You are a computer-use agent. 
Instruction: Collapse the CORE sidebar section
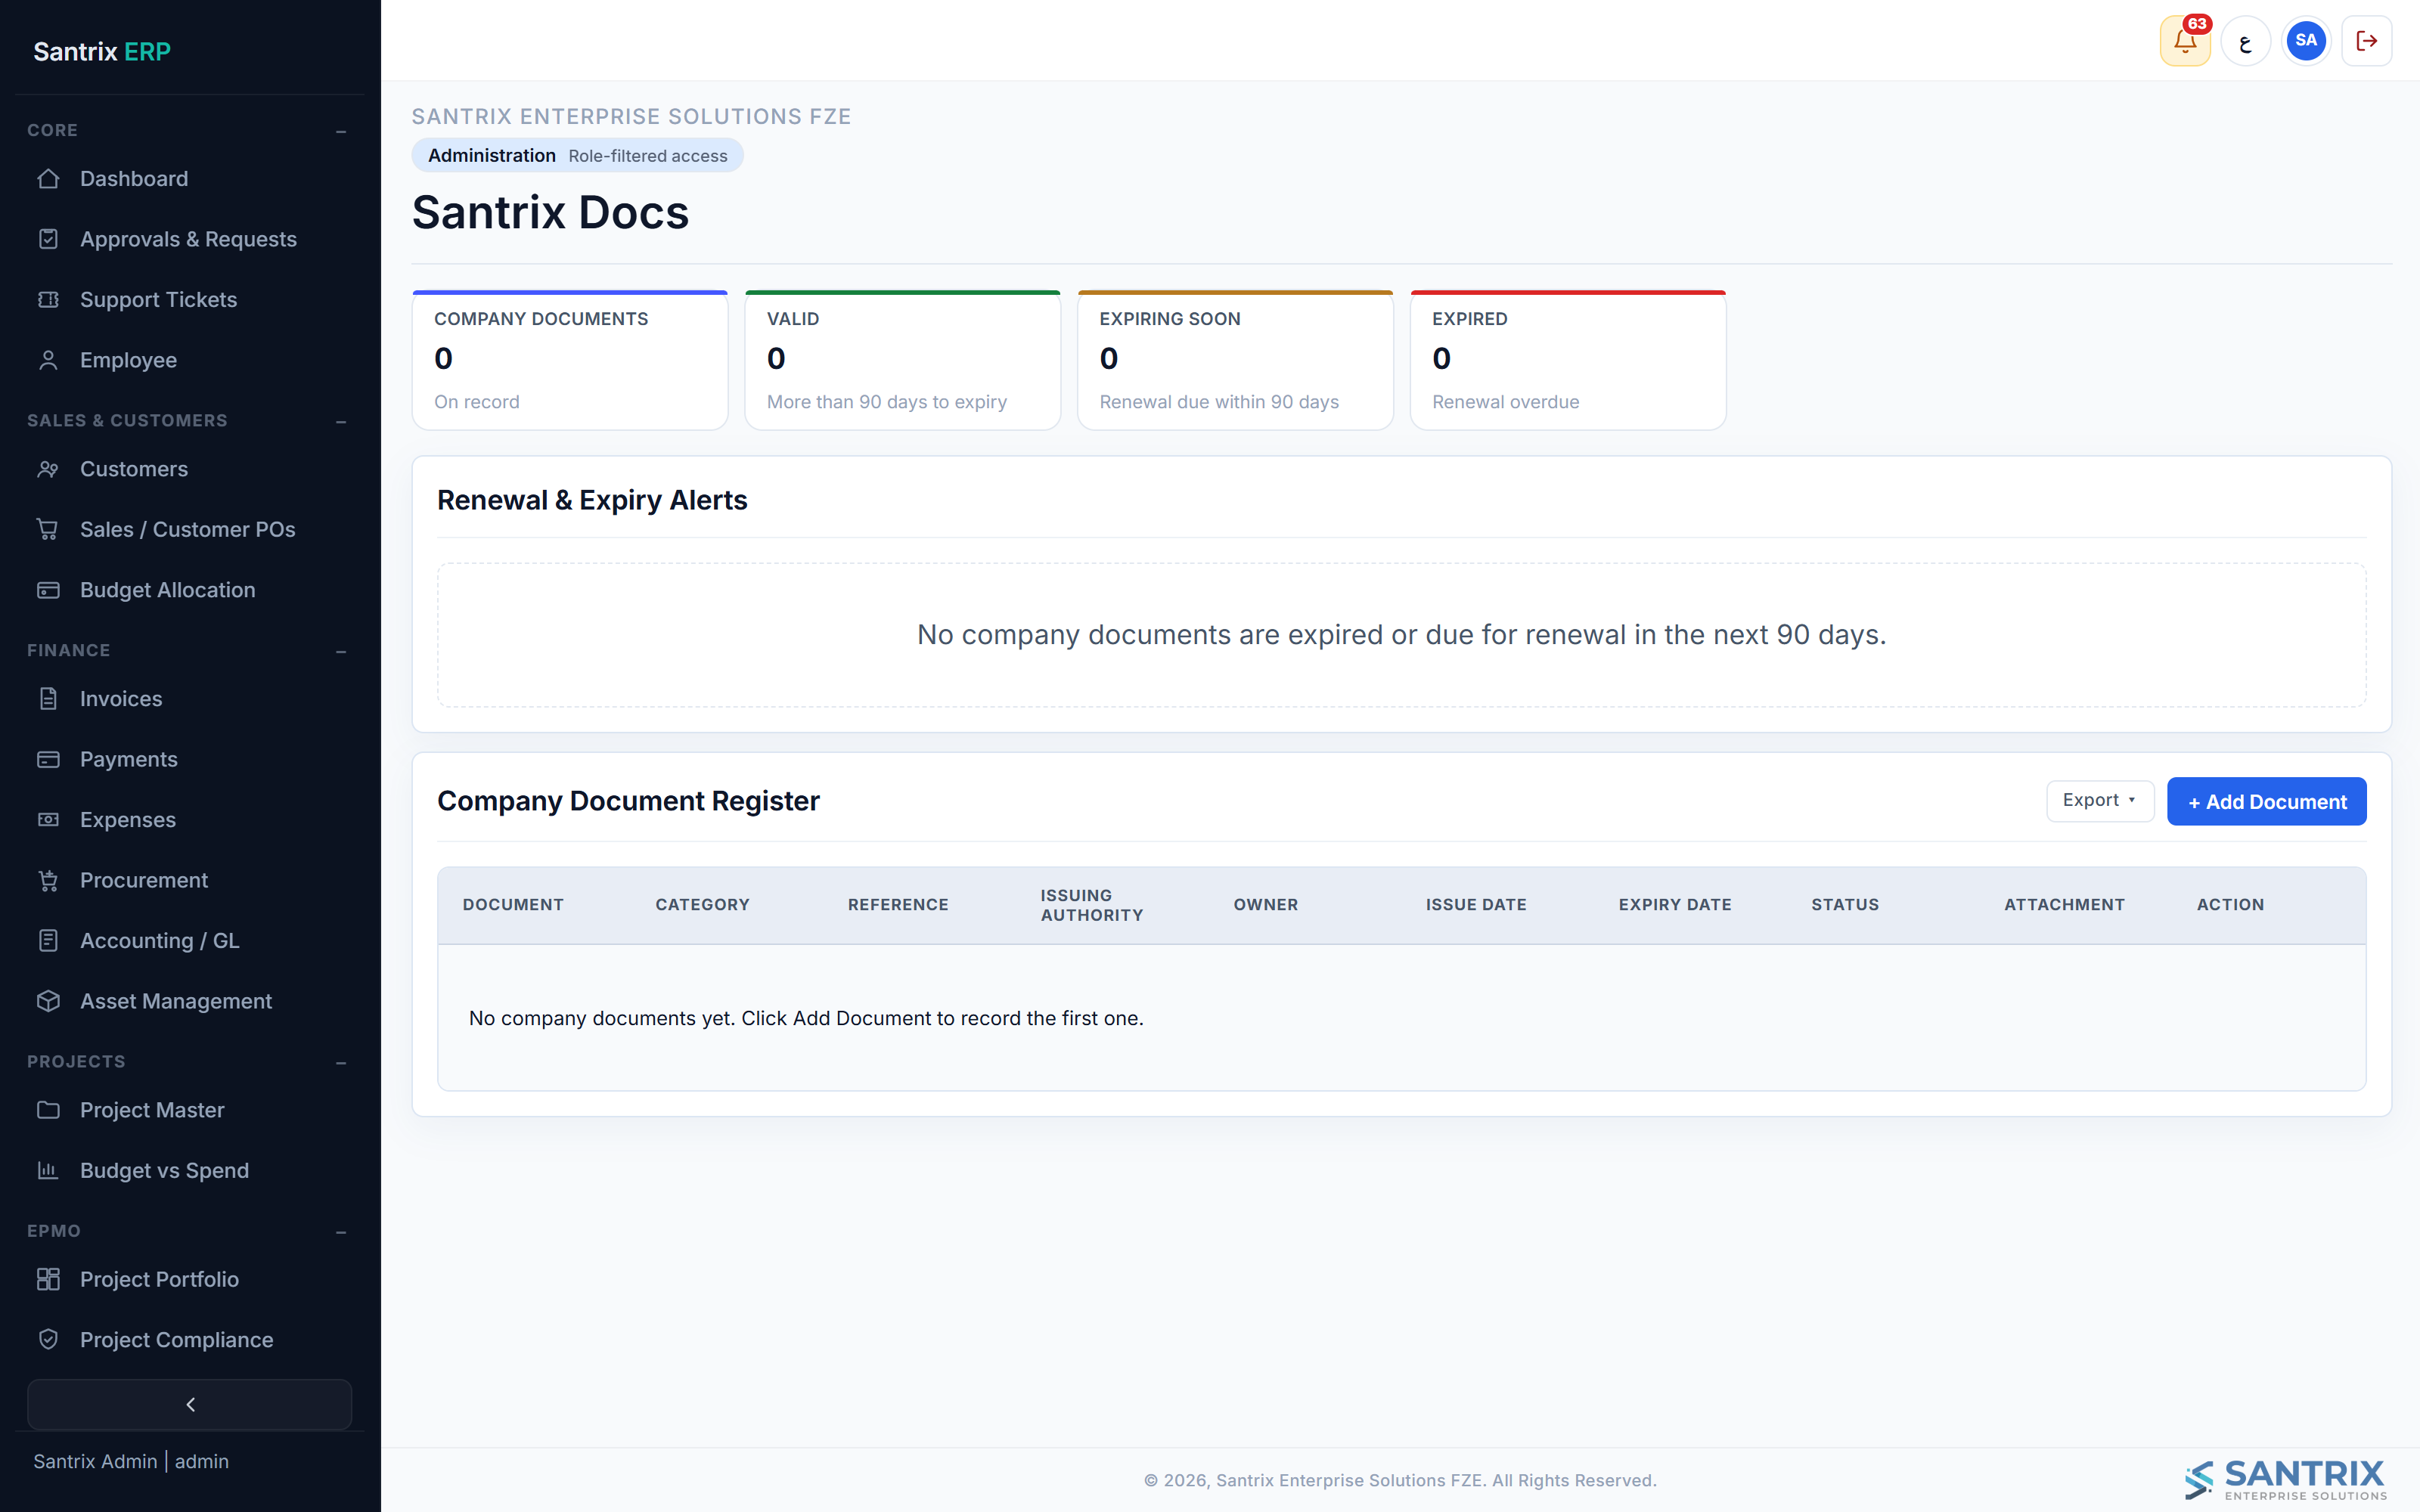point(341,131)
